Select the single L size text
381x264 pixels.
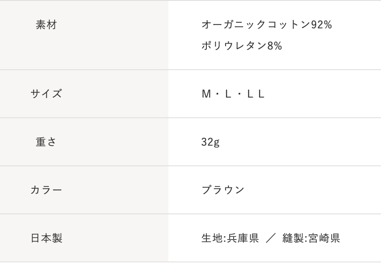click(x=228, y=94)
